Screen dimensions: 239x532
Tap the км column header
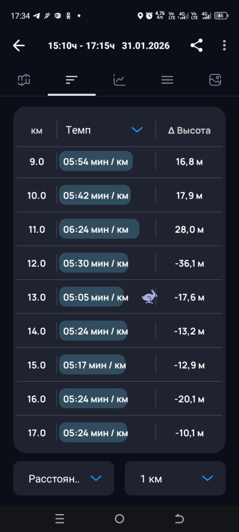tap(36, 130)
